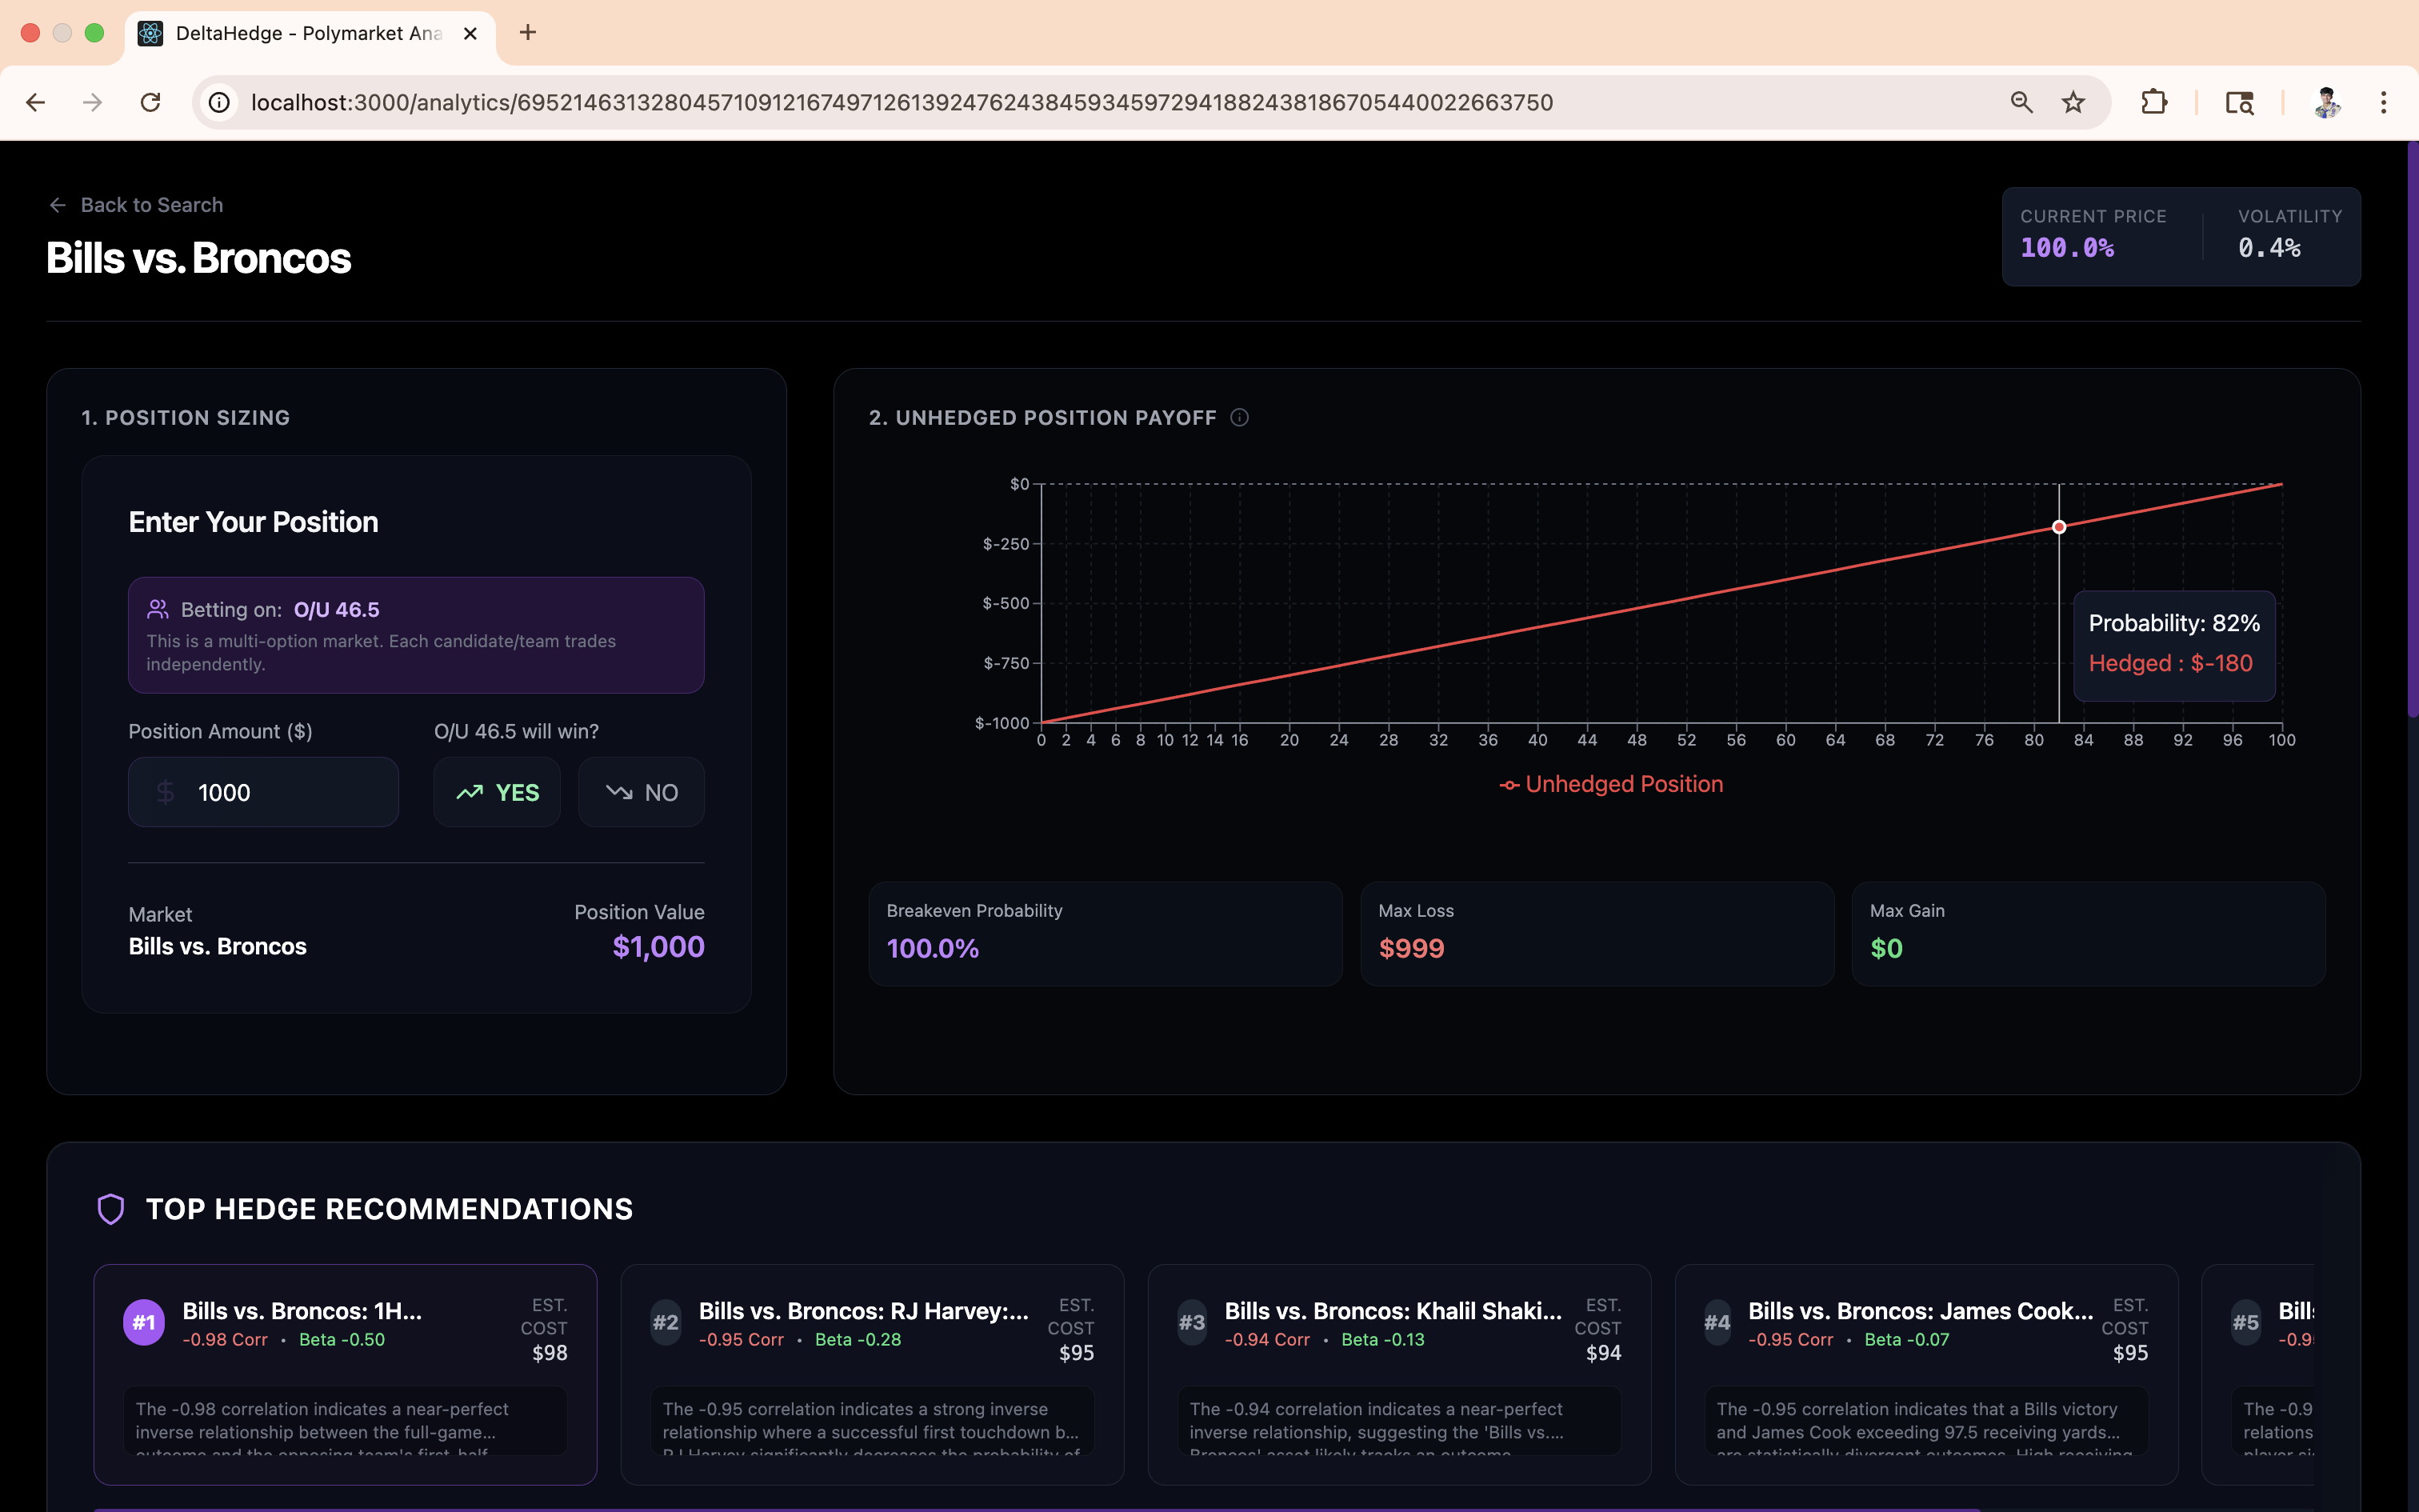This screenshot has height=1512, width=2419.
Task: Click the shield icon by Top Hedge Recommendations
Action: tap(111, 1209)
